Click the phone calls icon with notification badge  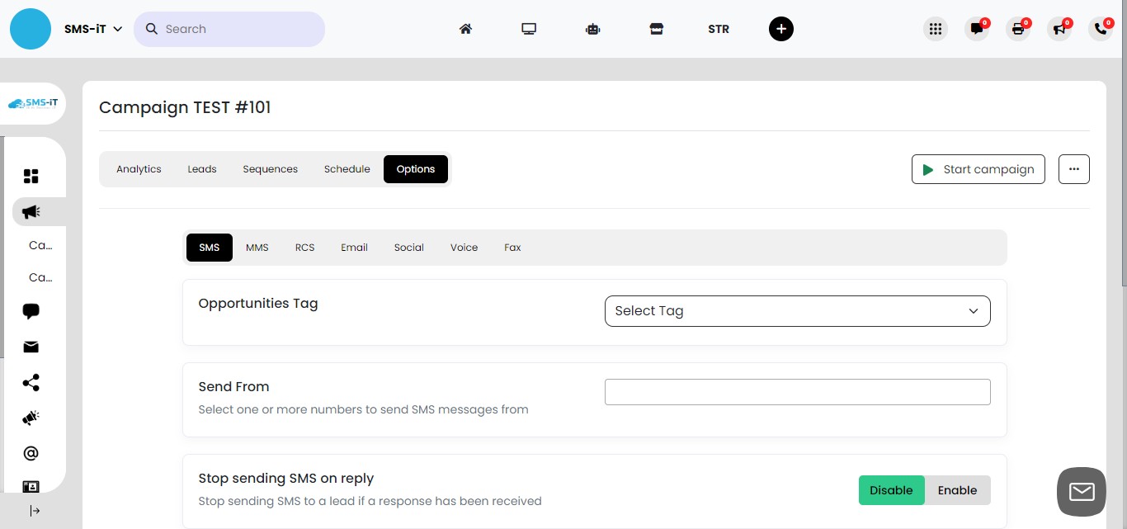(x=1099, y=29)
